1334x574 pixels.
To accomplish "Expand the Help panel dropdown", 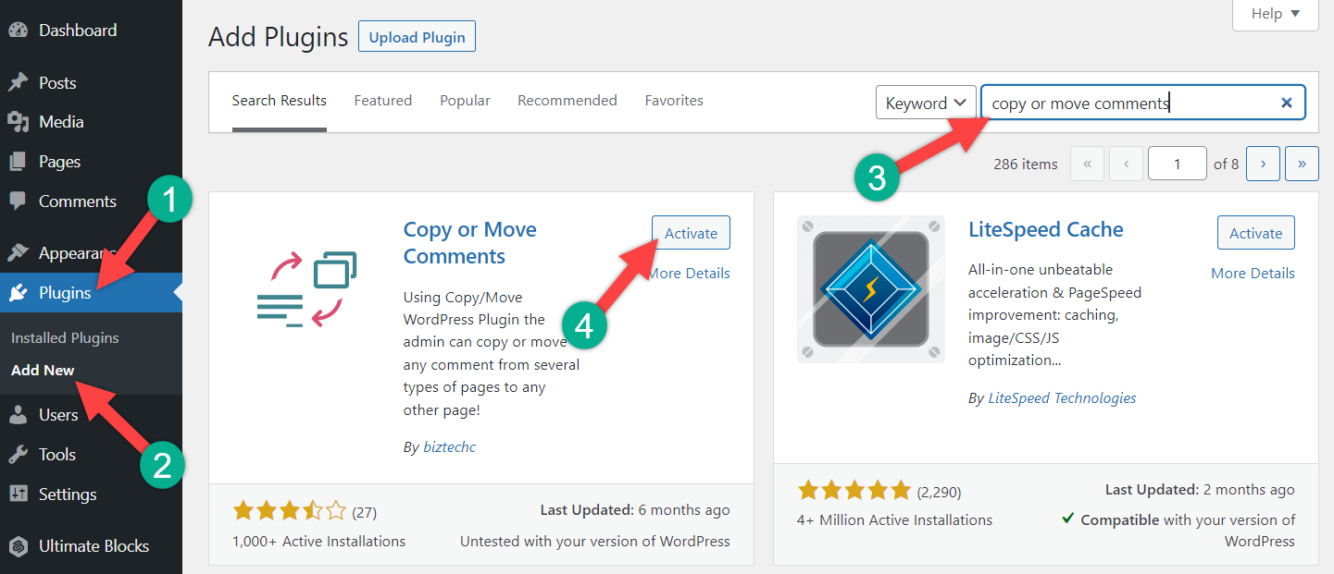I will [x=1276, y=14].
